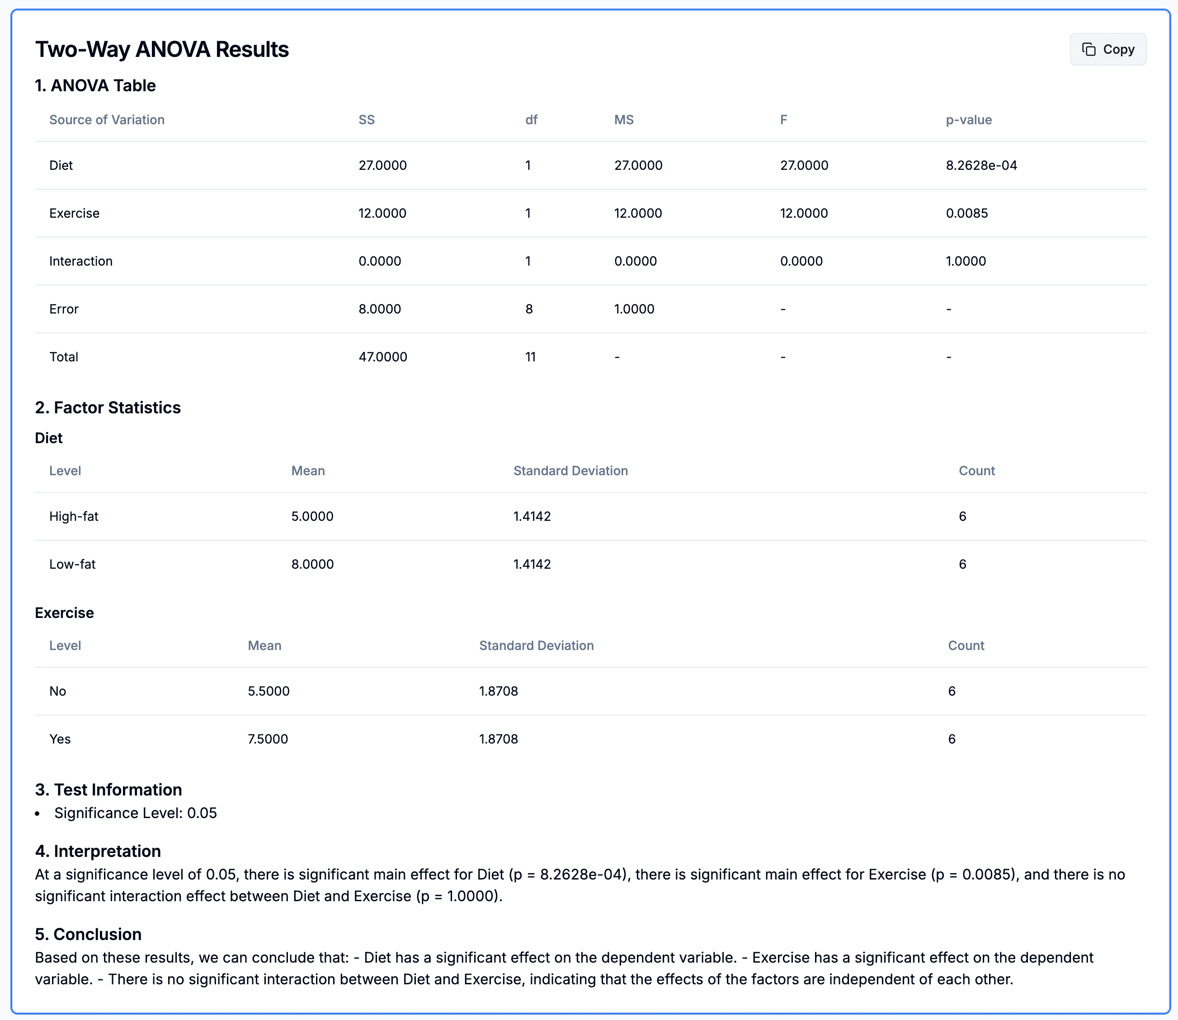Image resolution: width=1178 pixels, height=1020 pixels.
Task: Select the 'Two-Way ANOVA Results' title
Action: click(162, 50)
